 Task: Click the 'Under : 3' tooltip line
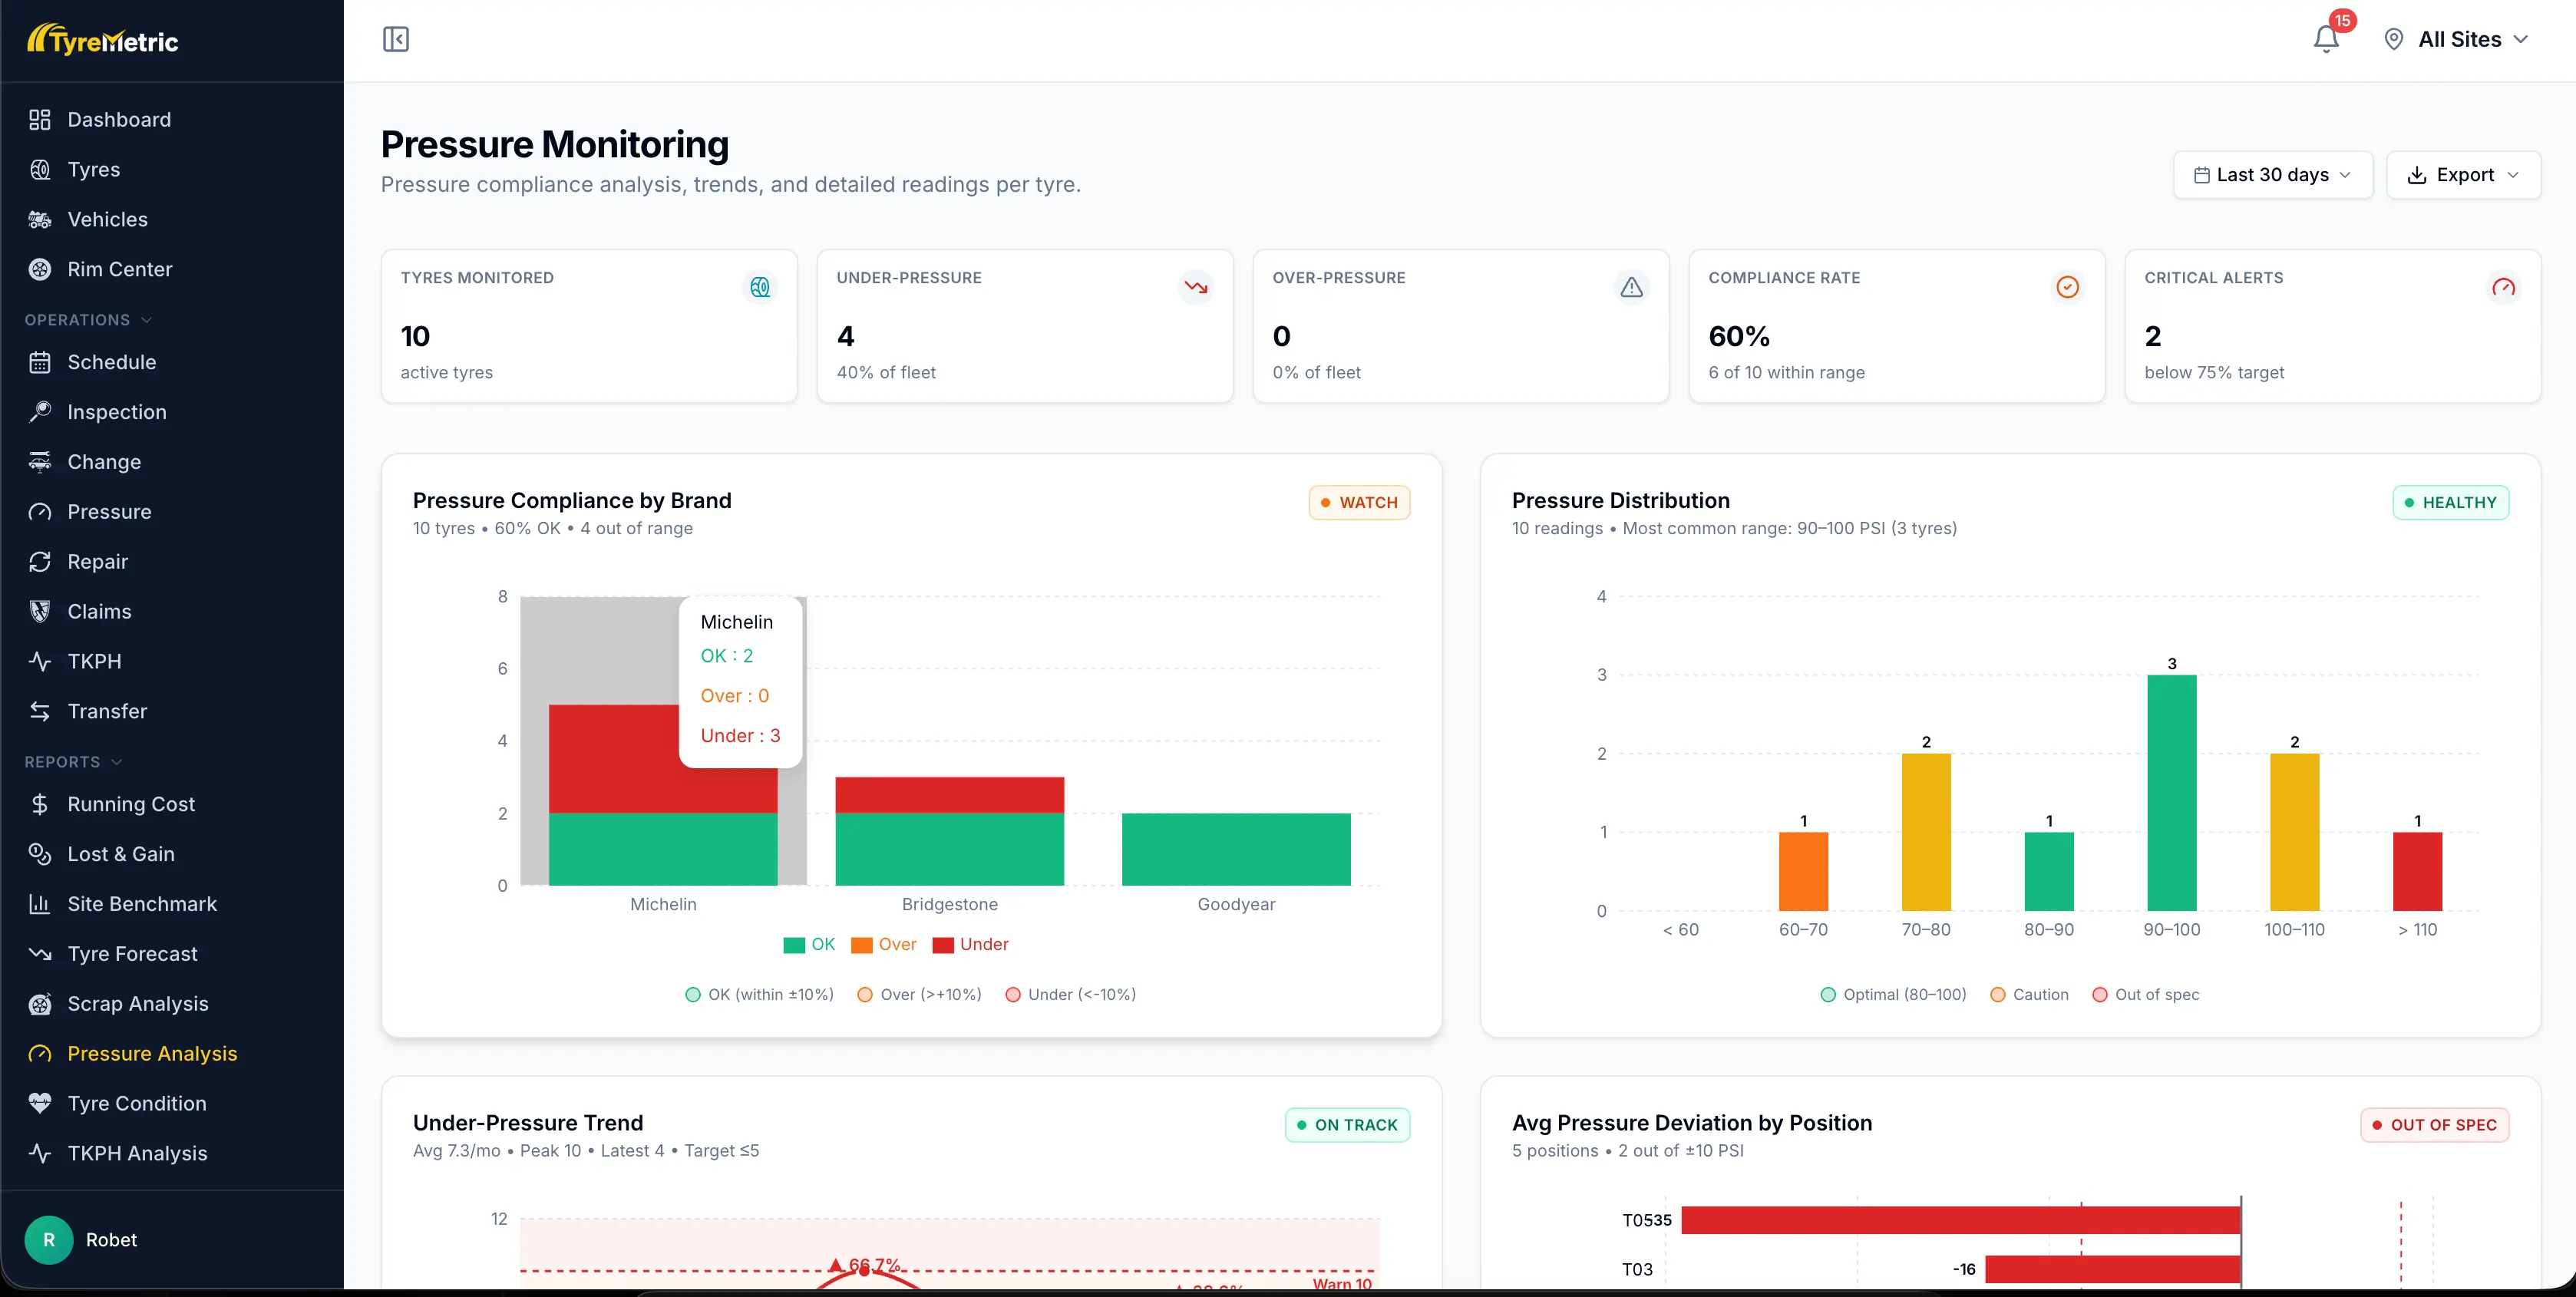point(740,736)
